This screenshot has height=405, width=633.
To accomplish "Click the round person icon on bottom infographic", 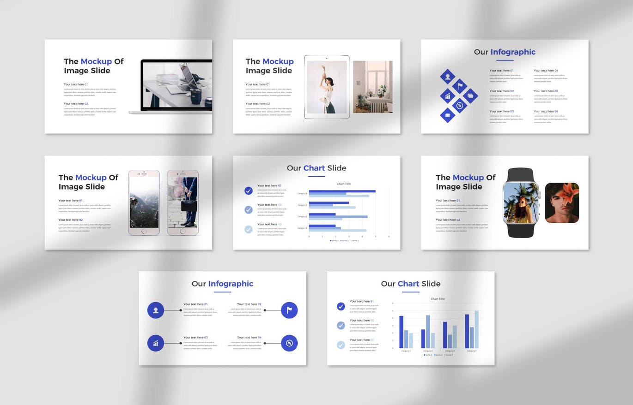I will (156, 310).
